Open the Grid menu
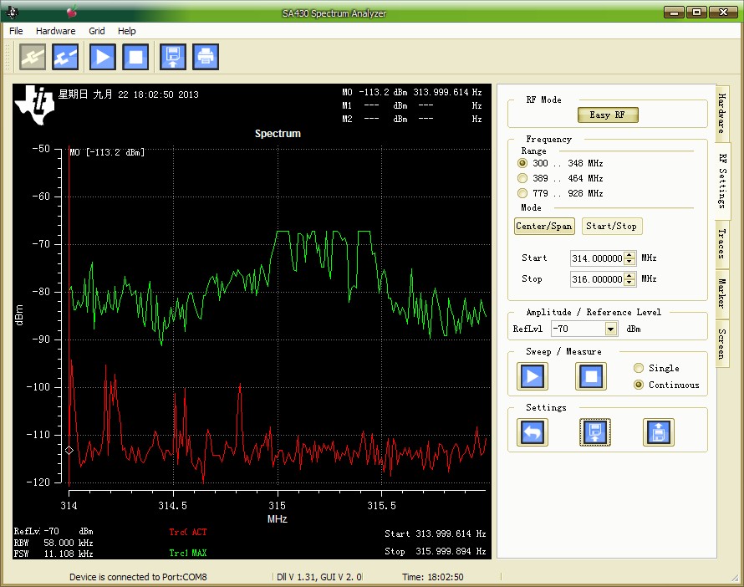Viewport: 744px width, 587px height. (97, 31)
